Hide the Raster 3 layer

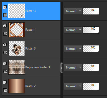(x=5, y=53)
